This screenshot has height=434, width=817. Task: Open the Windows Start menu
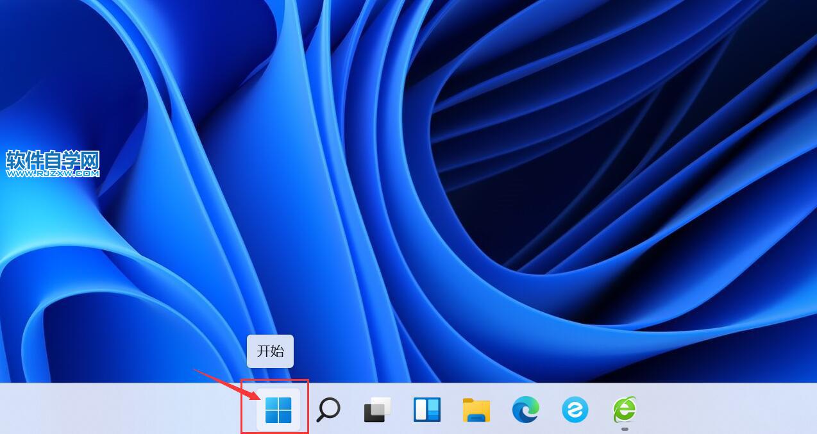coord(278,409)
